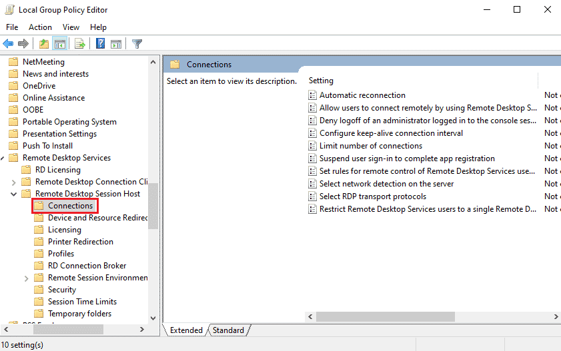Screen dimensions: 561x351
Task: Click the Select RDP transport protocols icon
Action: click(312, 196)
